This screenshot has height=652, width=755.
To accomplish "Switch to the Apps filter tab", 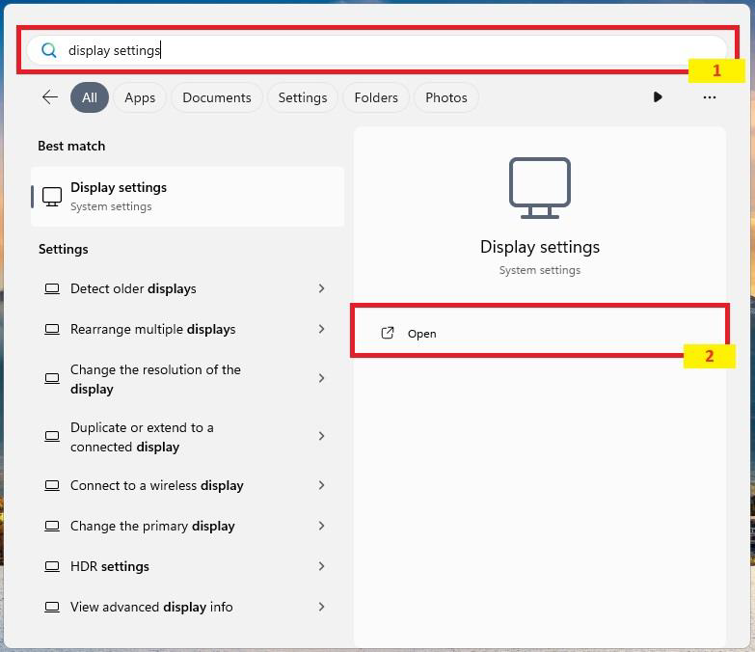I will click(140, 97).
